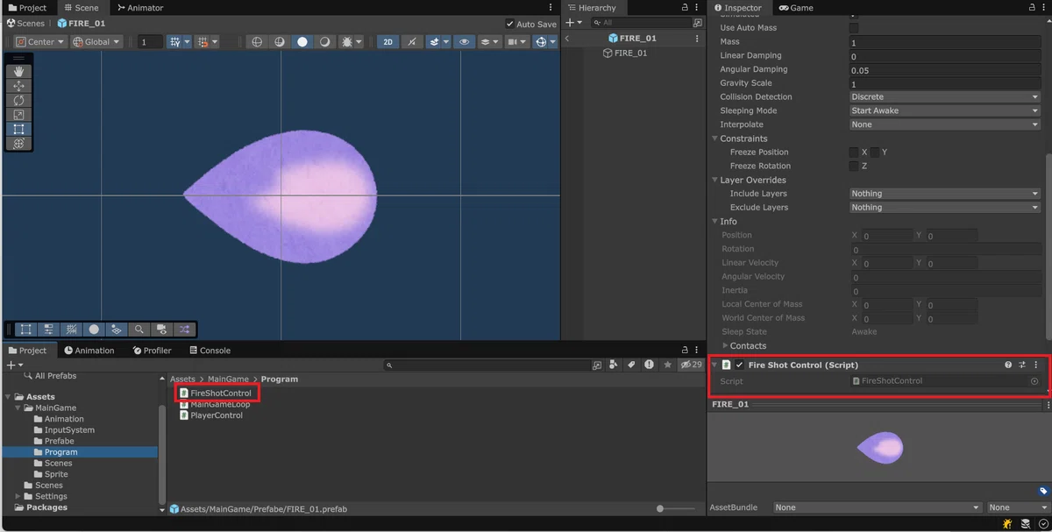Toggle scene lighting icon

pos(411,42)
